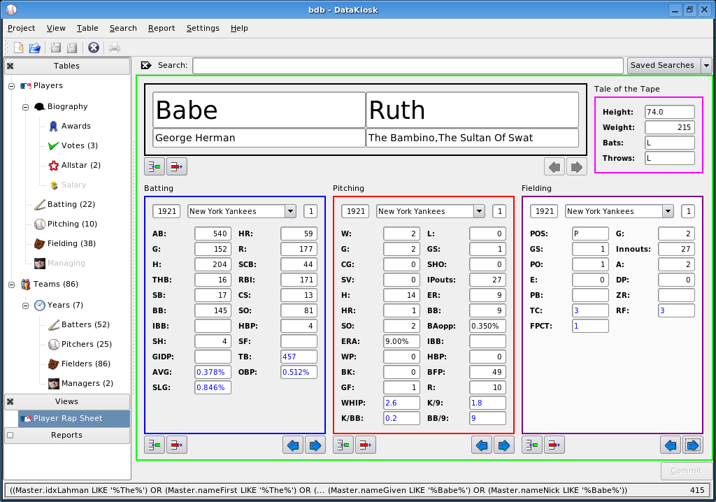Viewport: 716px width, 502px height.
Task: Select the Awards table in tree
Action: click(x=70, y=126)
